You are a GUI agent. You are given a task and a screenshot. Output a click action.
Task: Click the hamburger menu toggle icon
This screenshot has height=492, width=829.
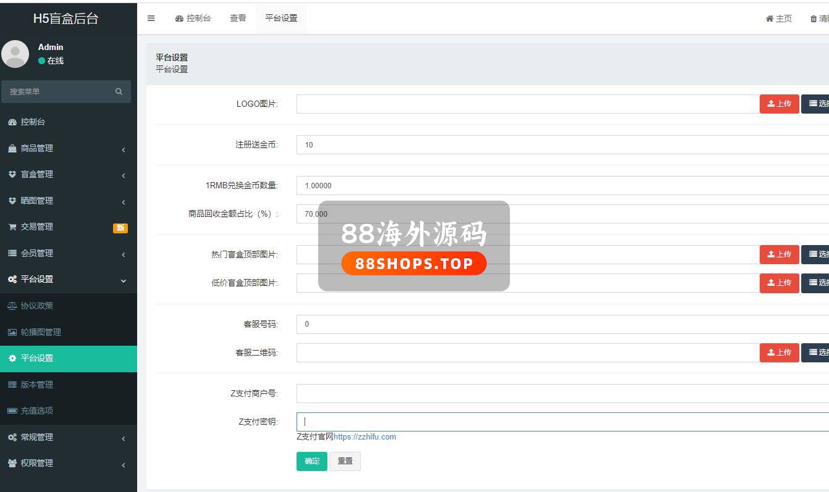click(x=151, y=19)
